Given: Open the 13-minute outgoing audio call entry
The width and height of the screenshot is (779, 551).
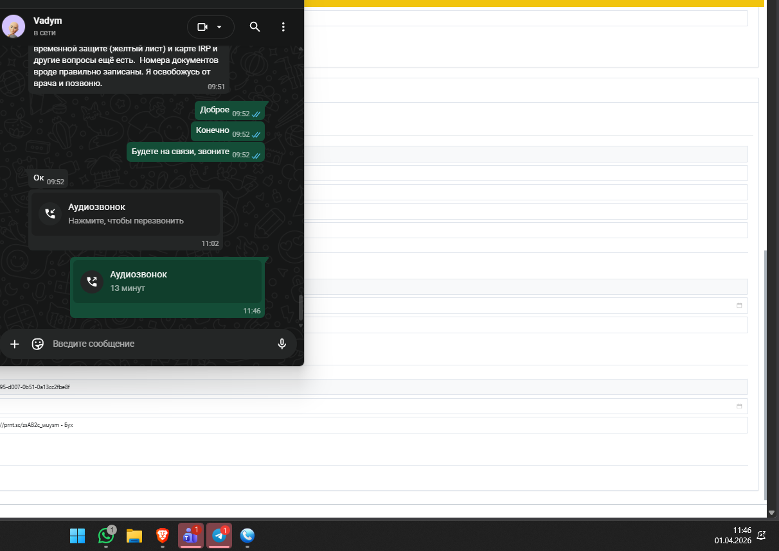Looking at the screenshot, I should point(167,281).
